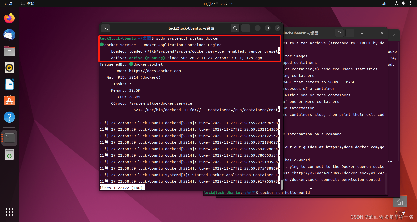
Task: Click the 'active (running)' status text
Action: [x=147, y=58]
